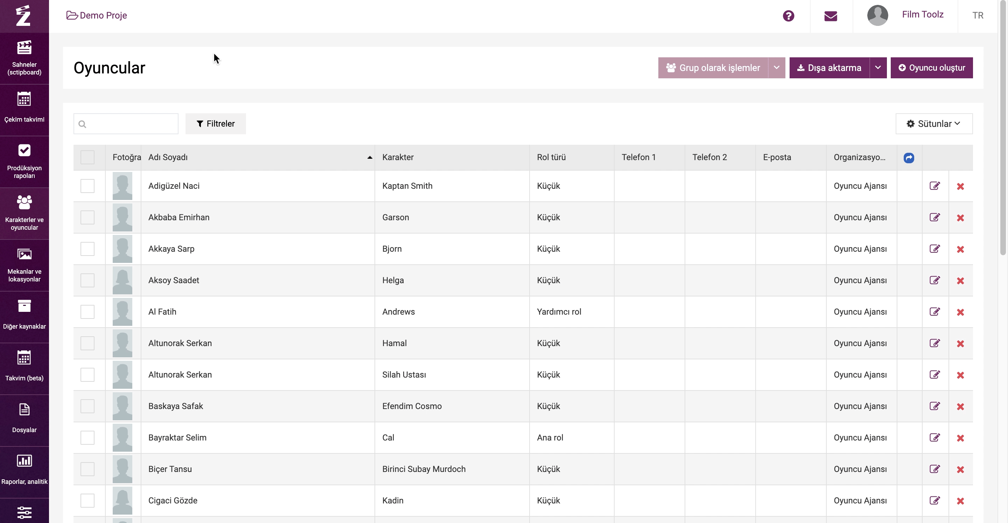1008x523 pixels.
Task: Sort by Telefon 2 column header
Action: 720,157
